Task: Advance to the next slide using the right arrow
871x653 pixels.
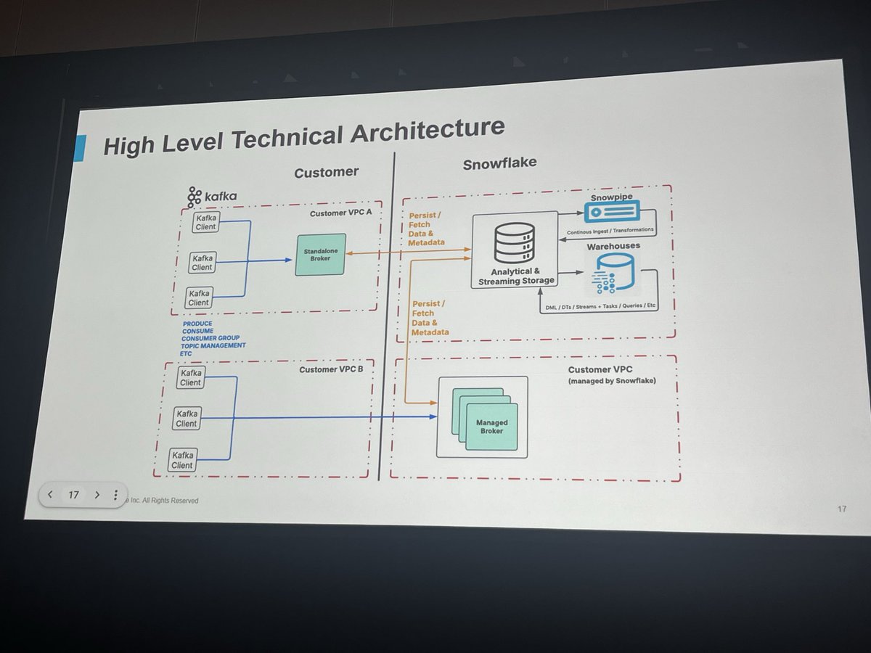Action: pyautogui.click(x=97, y=495)
